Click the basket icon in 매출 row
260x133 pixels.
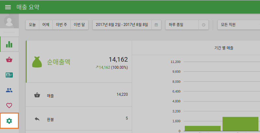(37, 95)
